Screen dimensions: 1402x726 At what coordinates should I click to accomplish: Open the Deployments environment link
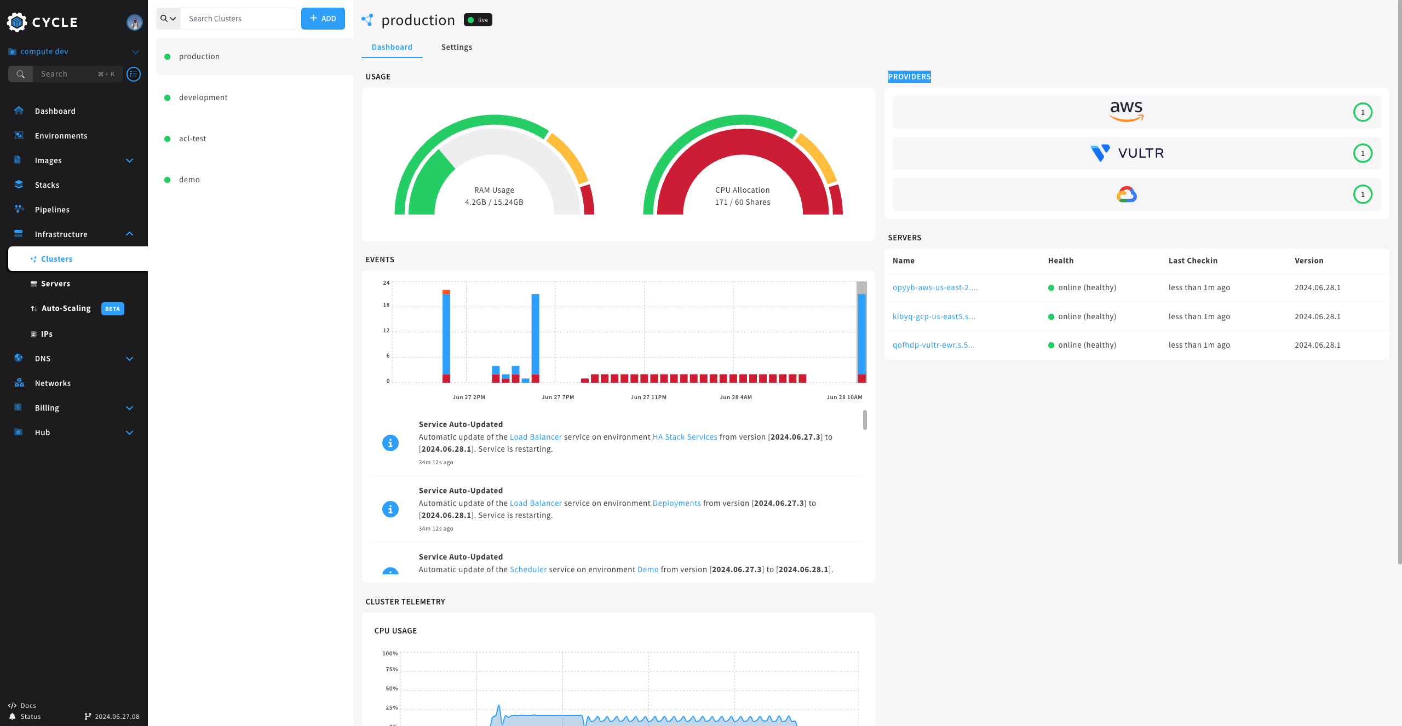(676, 503)
